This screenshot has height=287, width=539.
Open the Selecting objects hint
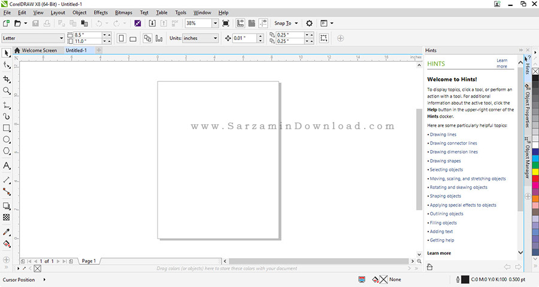pyautogui.click(x=446, y=170)
